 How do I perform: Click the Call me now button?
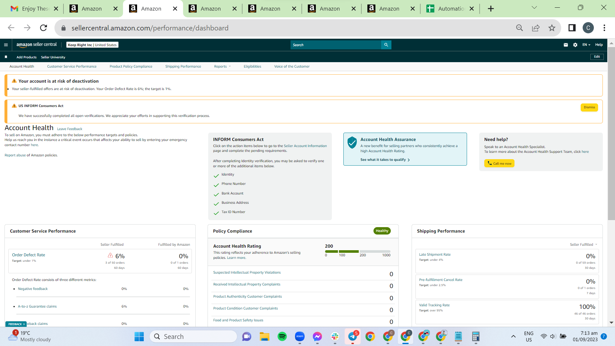499,163
